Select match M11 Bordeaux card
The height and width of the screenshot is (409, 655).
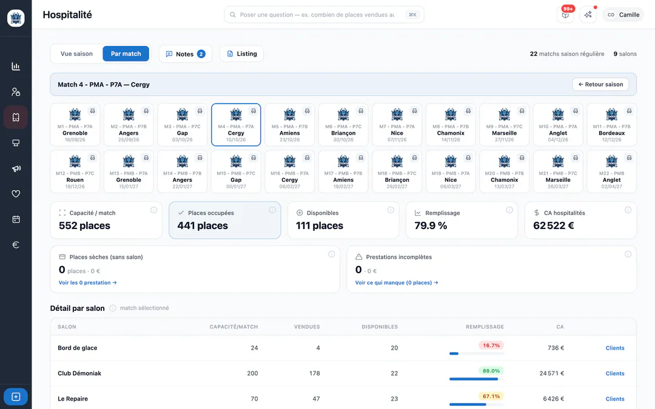611,125
